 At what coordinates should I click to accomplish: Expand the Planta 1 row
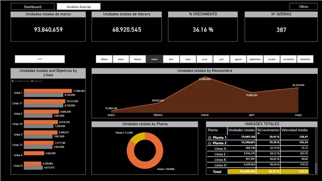tap(209, 137)
